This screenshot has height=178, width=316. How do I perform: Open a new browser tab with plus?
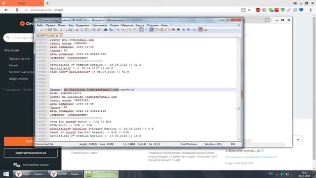click(47, 3)
